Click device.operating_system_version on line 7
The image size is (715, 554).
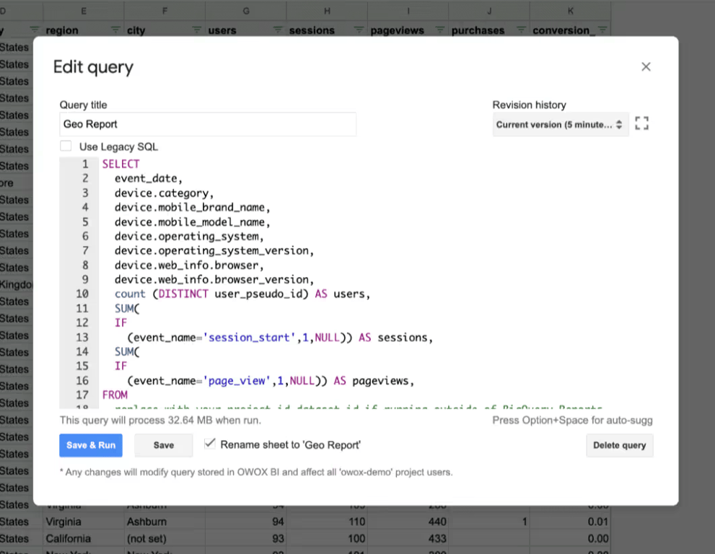point(212,251)
